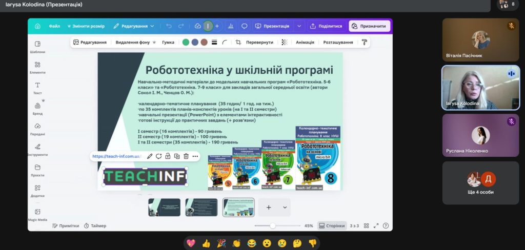Click the Поділитися share button

pos(326,26)
